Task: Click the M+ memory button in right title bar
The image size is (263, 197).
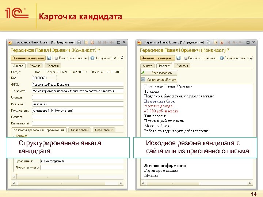Action: tap(235, 42)
